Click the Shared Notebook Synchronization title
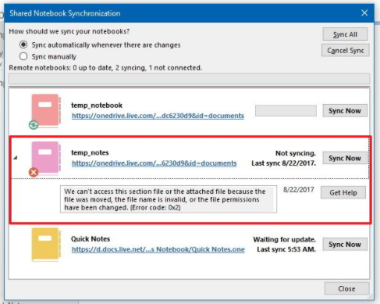Image resolution: width=380 pixels, height=304 pixels. (65, 13)
